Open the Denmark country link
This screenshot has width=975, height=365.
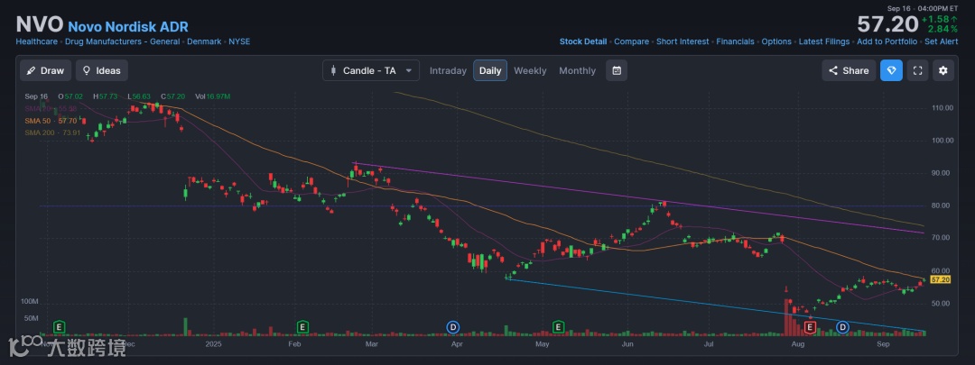pos(204,41)
